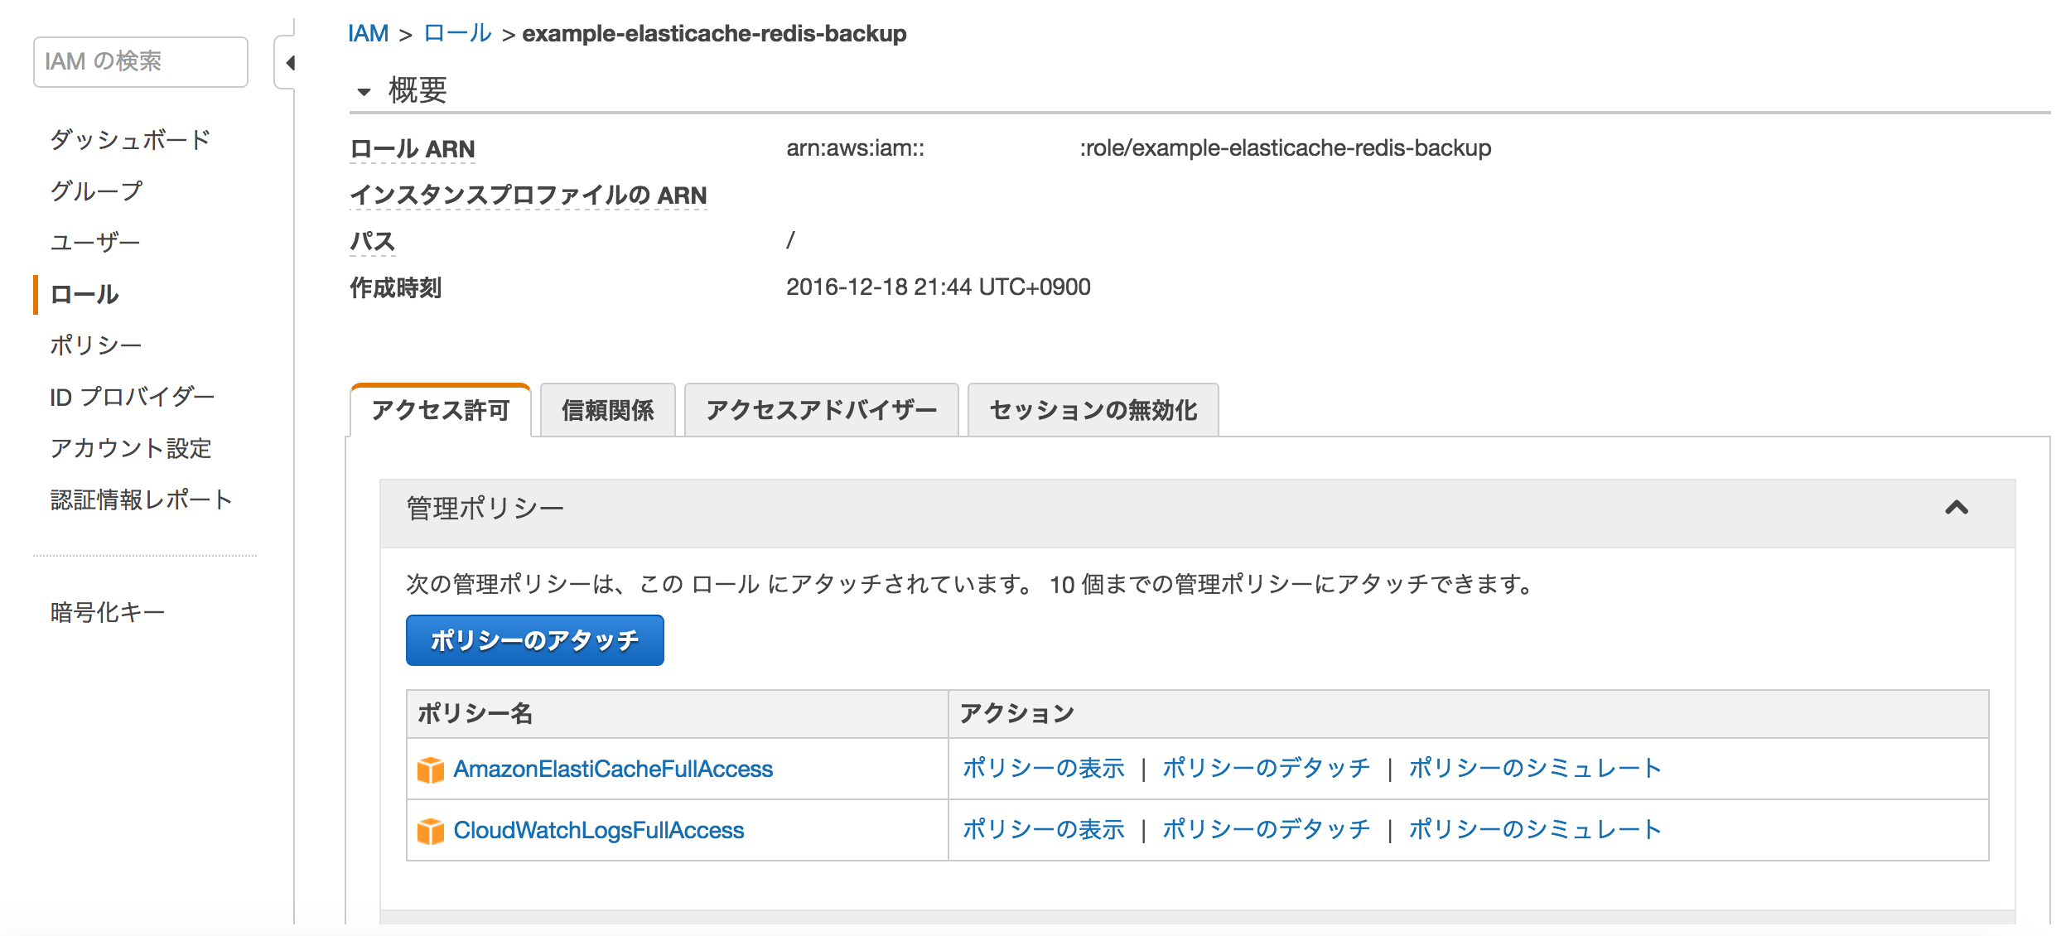Click the ポリシーのアタッチ button
Viewport: 2061px width, 936px height.
click(x=535, y=640)
